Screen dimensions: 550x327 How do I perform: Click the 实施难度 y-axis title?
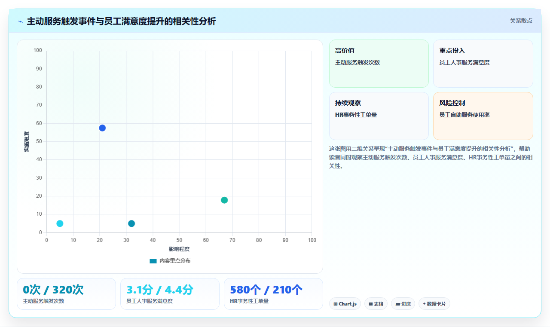click(x=27, y=142)
